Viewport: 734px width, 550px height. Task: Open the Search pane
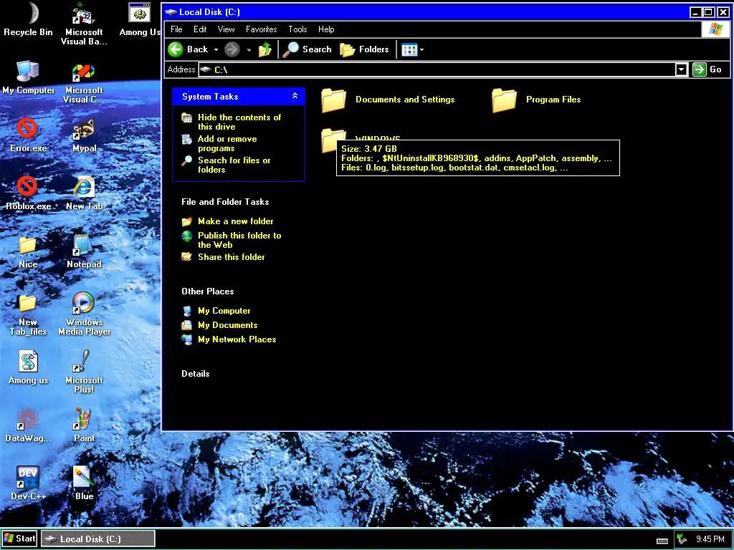pyautogui.click(x=307, y=49)
